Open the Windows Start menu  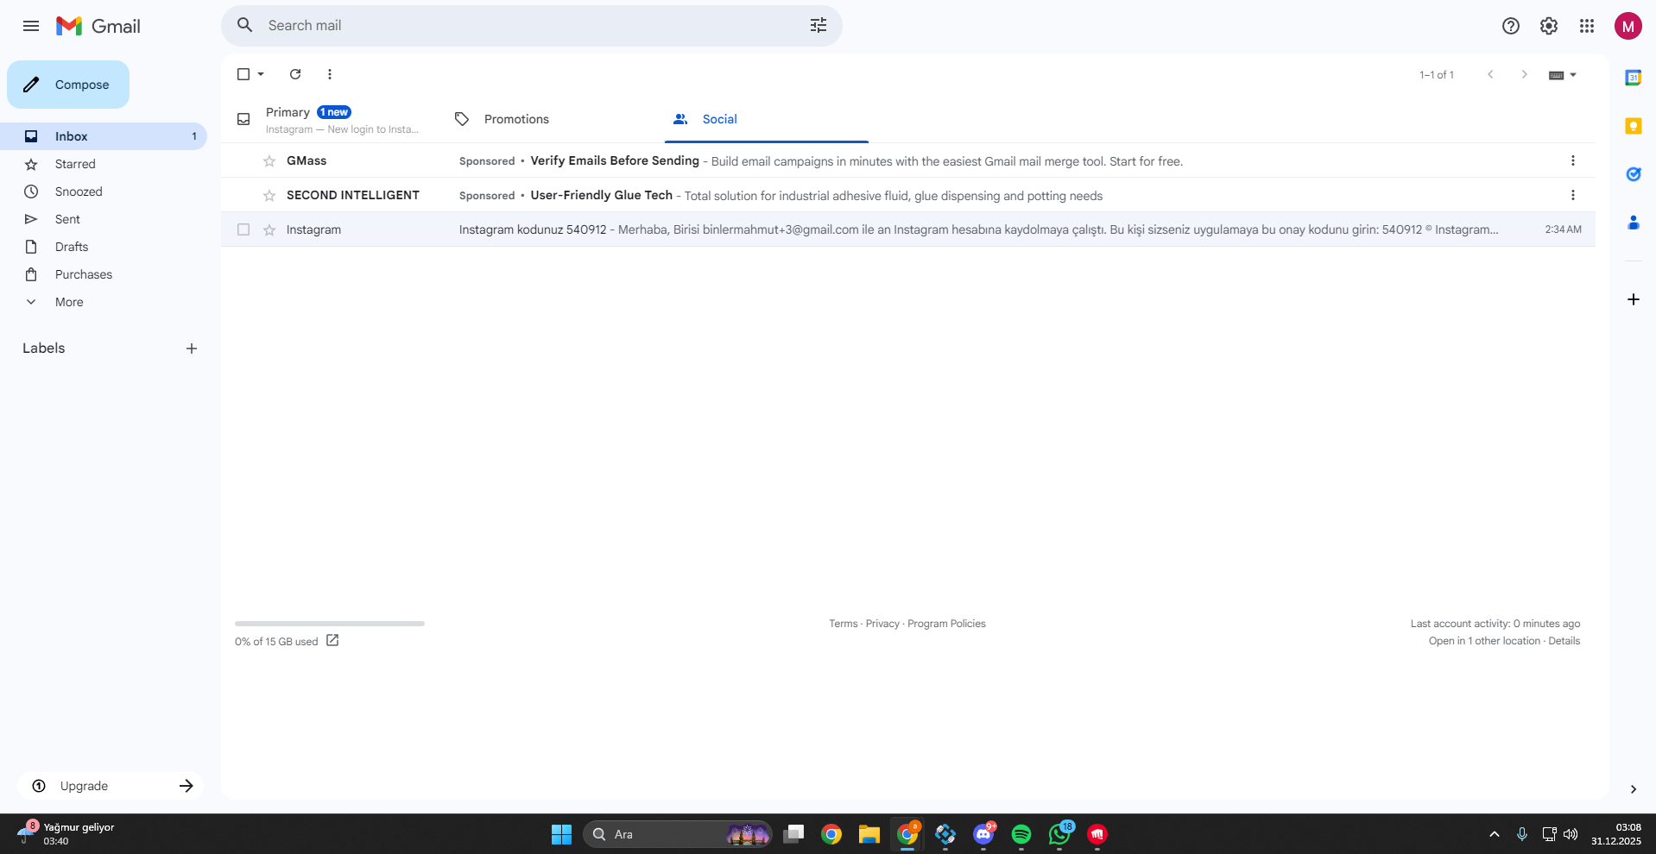click(x=562, y=834)
